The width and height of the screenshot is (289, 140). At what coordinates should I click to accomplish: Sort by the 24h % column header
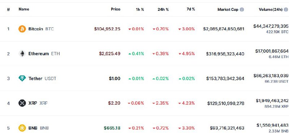click(163, 9)
